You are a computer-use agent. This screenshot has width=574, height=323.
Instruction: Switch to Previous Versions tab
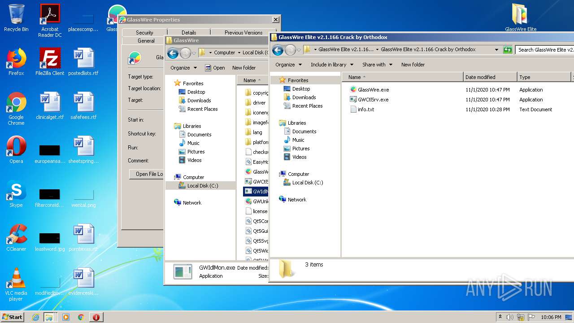[x=244, y=33]
